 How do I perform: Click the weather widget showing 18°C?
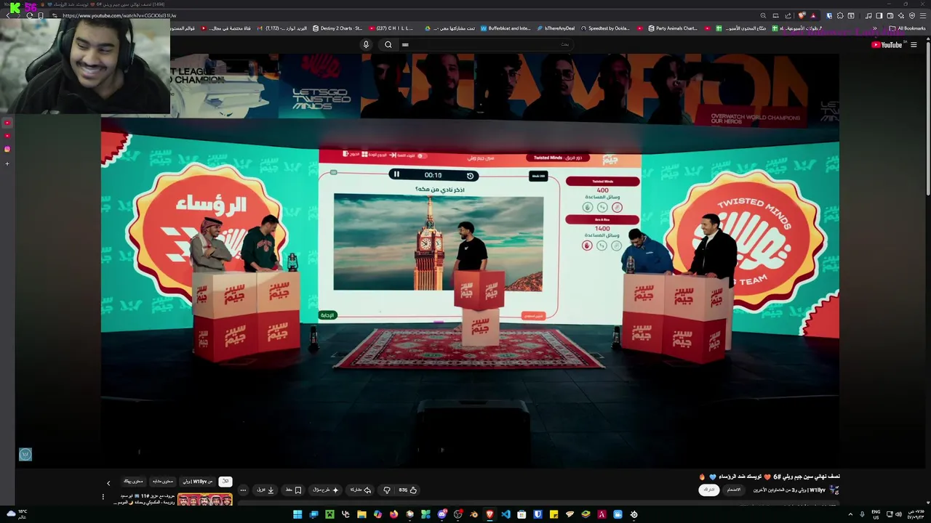[x=16, y=514]
